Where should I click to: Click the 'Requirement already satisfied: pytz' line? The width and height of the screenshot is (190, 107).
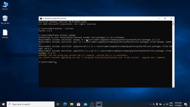[x=105, y=43]
